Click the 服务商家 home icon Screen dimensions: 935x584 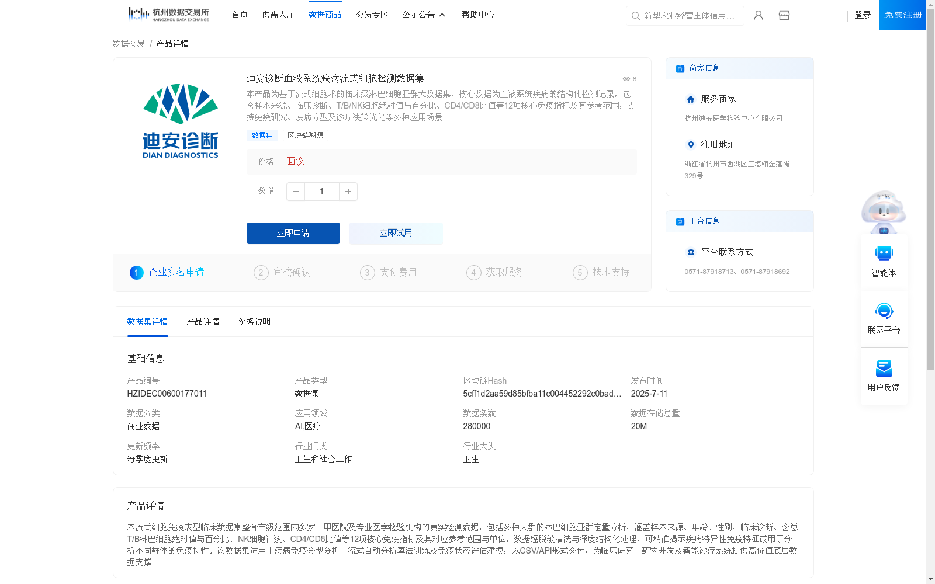(x=691, y=99)
